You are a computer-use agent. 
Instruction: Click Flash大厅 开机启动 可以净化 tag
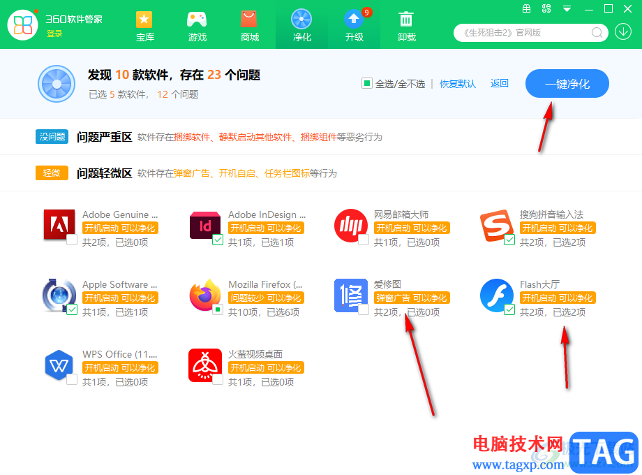point(558,298)
